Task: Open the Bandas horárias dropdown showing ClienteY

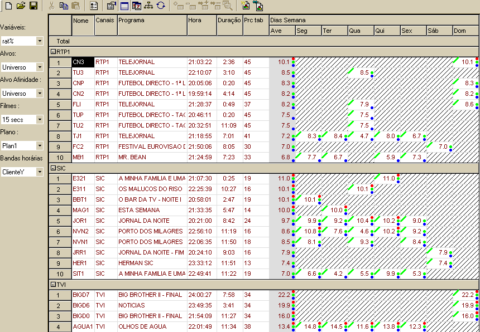Action: click(40, 172)
